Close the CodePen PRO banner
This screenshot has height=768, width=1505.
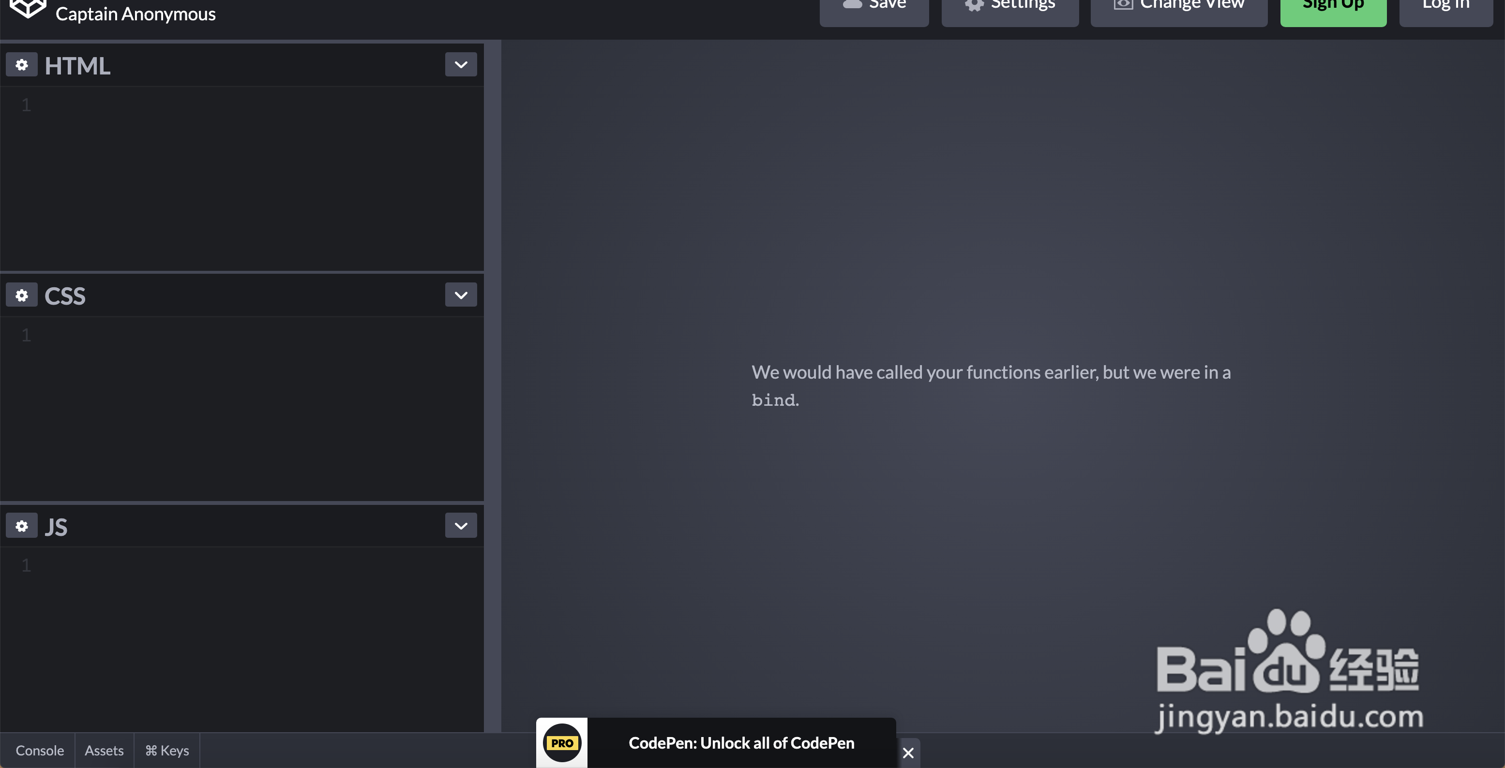(908, 753)
